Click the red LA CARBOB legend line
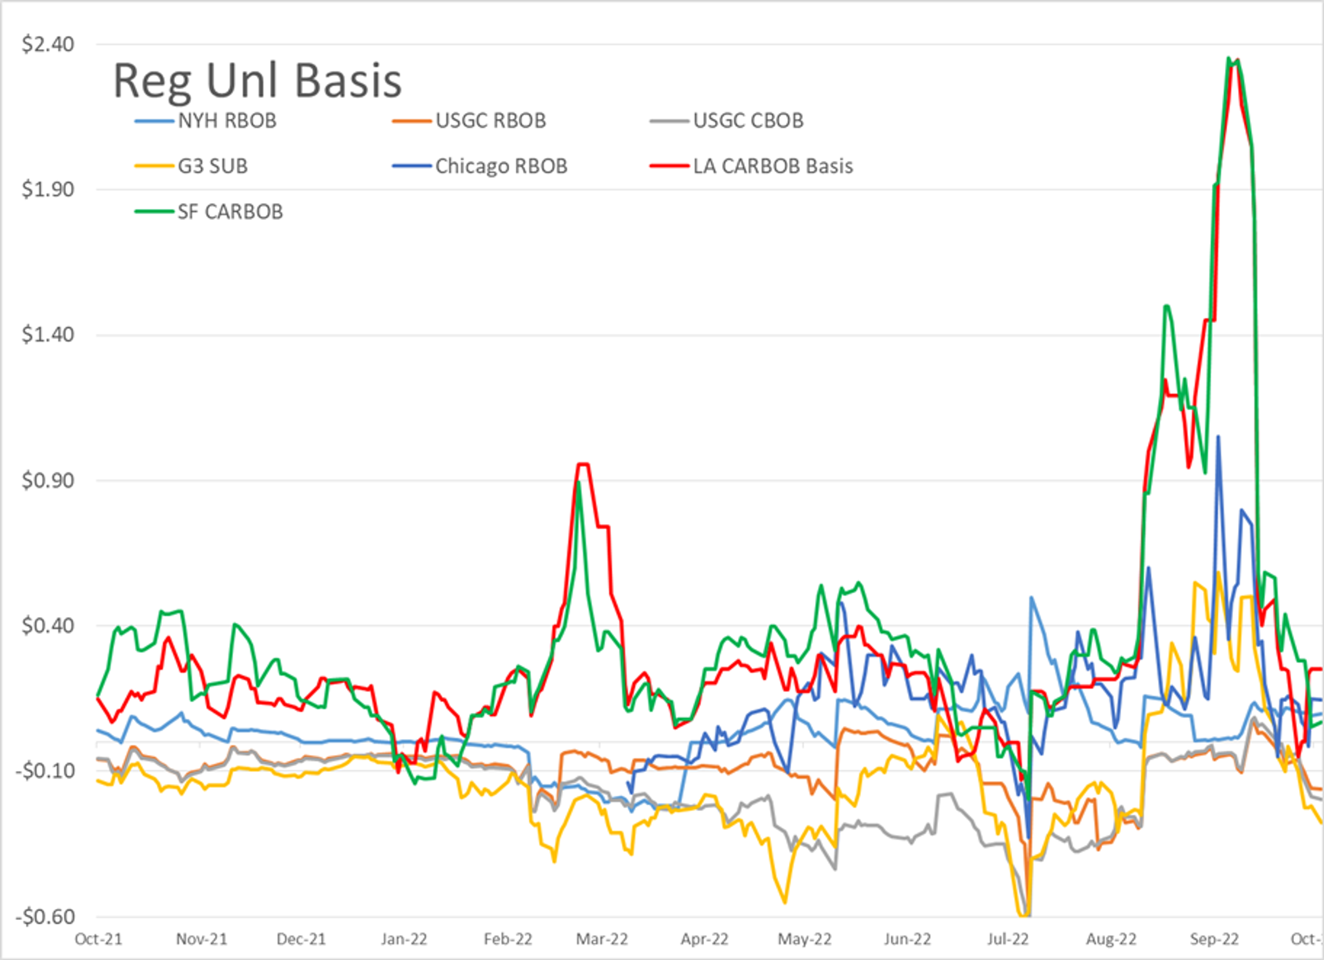 click(669, 166)
